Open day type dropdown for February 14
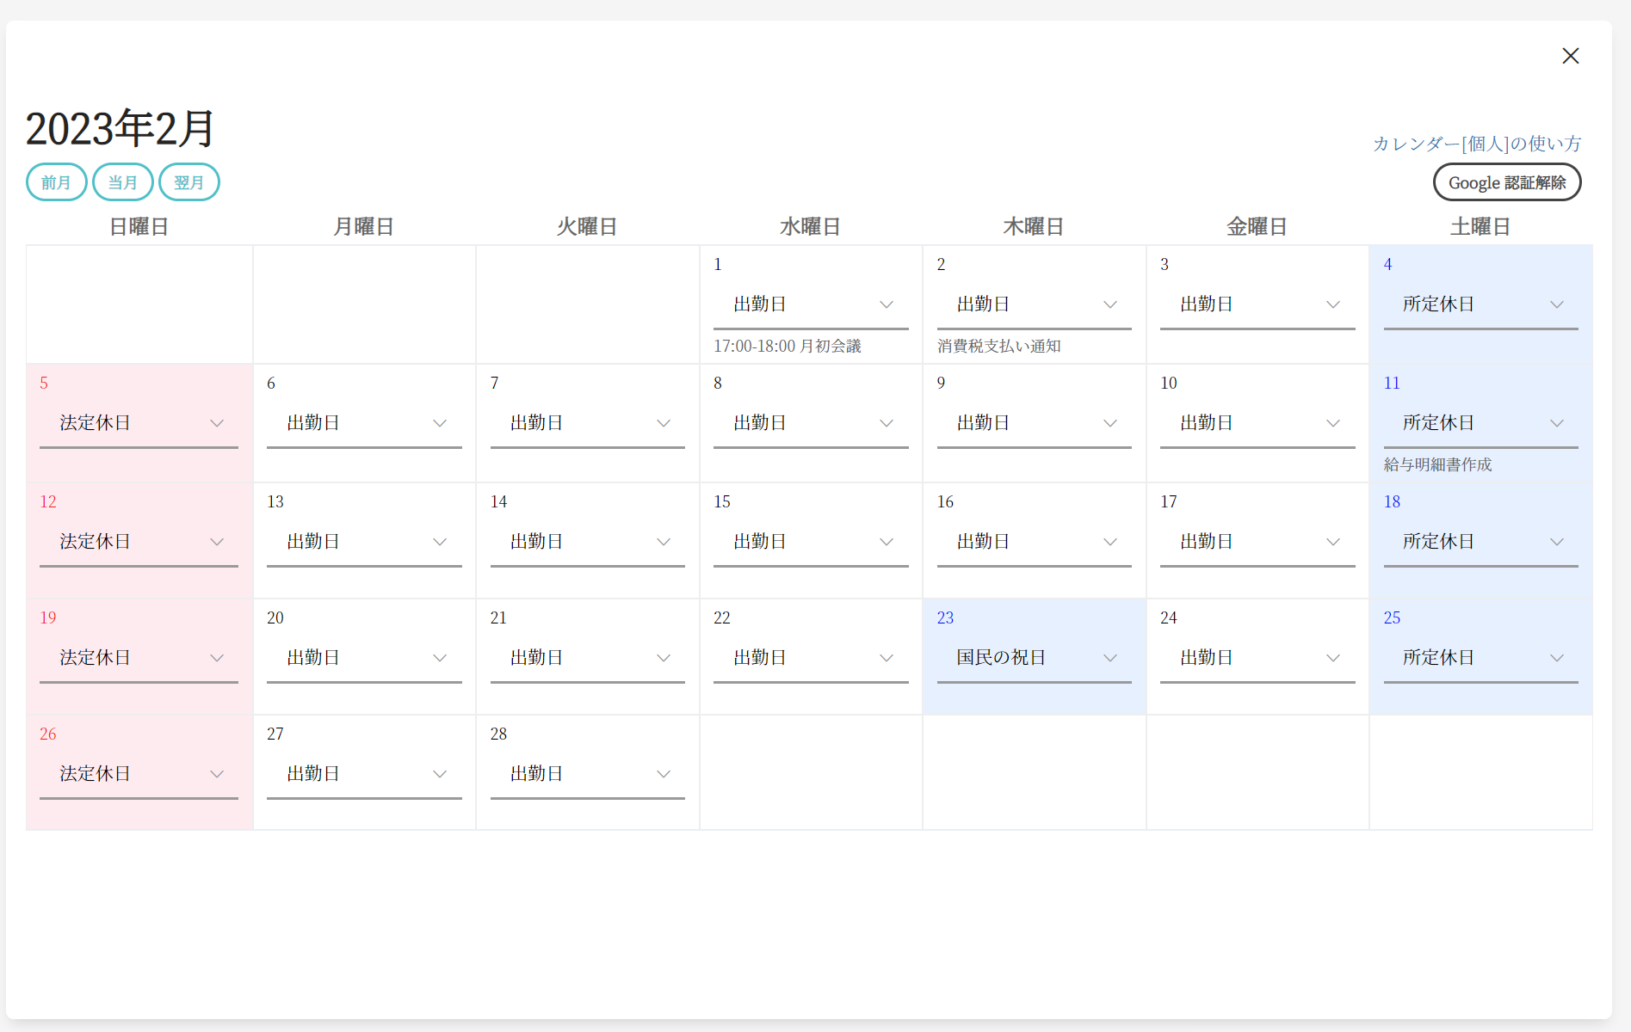This screenshot has width=1631, height=1032. pos(587,542)
